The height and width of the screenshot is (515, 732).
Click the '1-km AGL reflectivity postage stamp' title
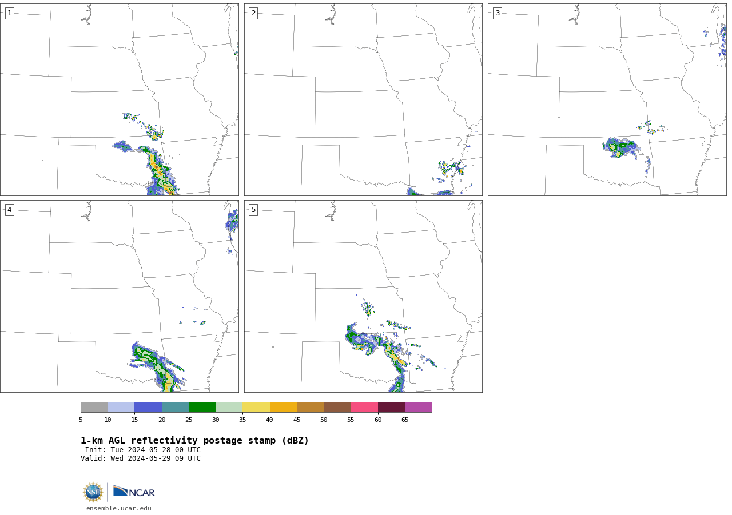point(194,441)
